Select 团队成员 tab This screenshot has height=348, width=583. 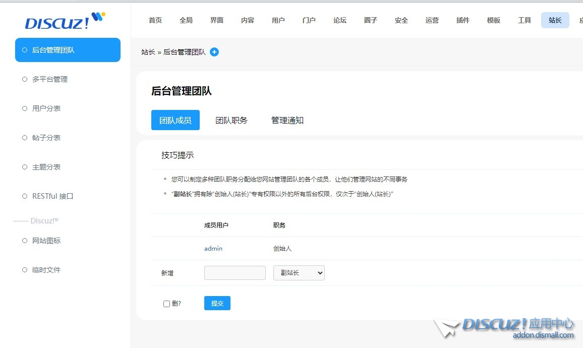[x=176, y=120]
